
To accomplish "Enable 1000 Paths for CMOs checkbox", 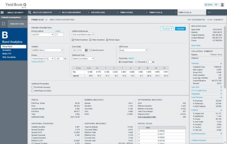I will (x=33, y=91).
